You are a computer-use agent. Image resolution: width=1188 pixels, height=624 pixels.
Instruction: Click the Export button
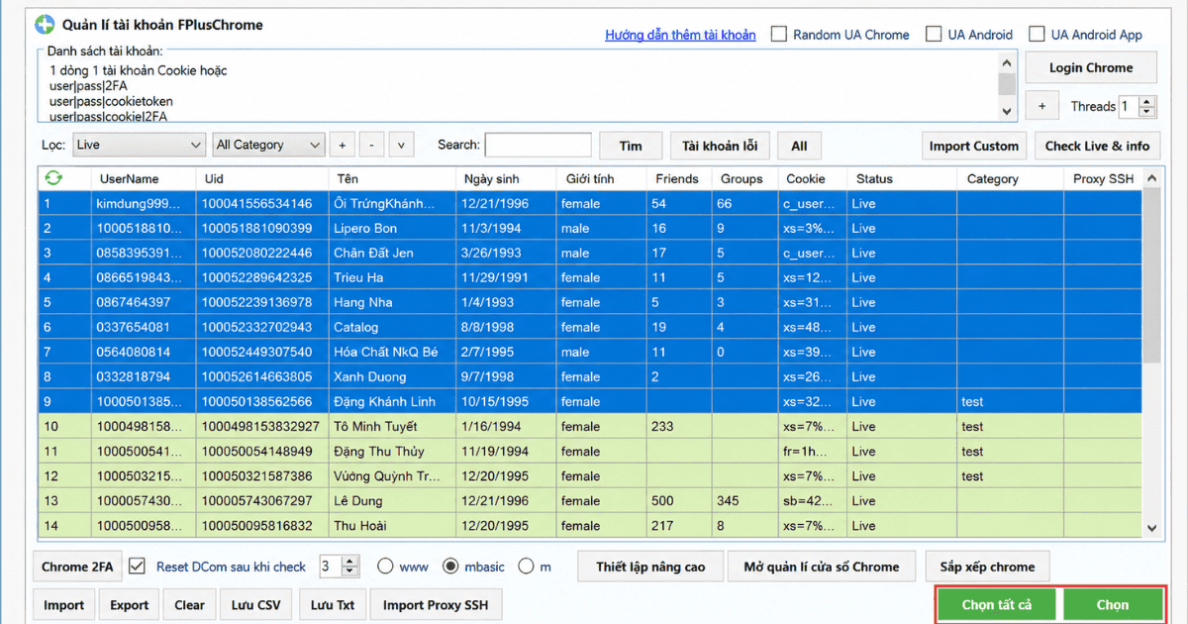coord(129,604)
